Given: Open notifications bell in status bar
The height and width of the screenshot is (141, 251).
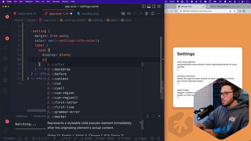Looking at the screenshot, I should pyautogui.click(x=158, y=138).
